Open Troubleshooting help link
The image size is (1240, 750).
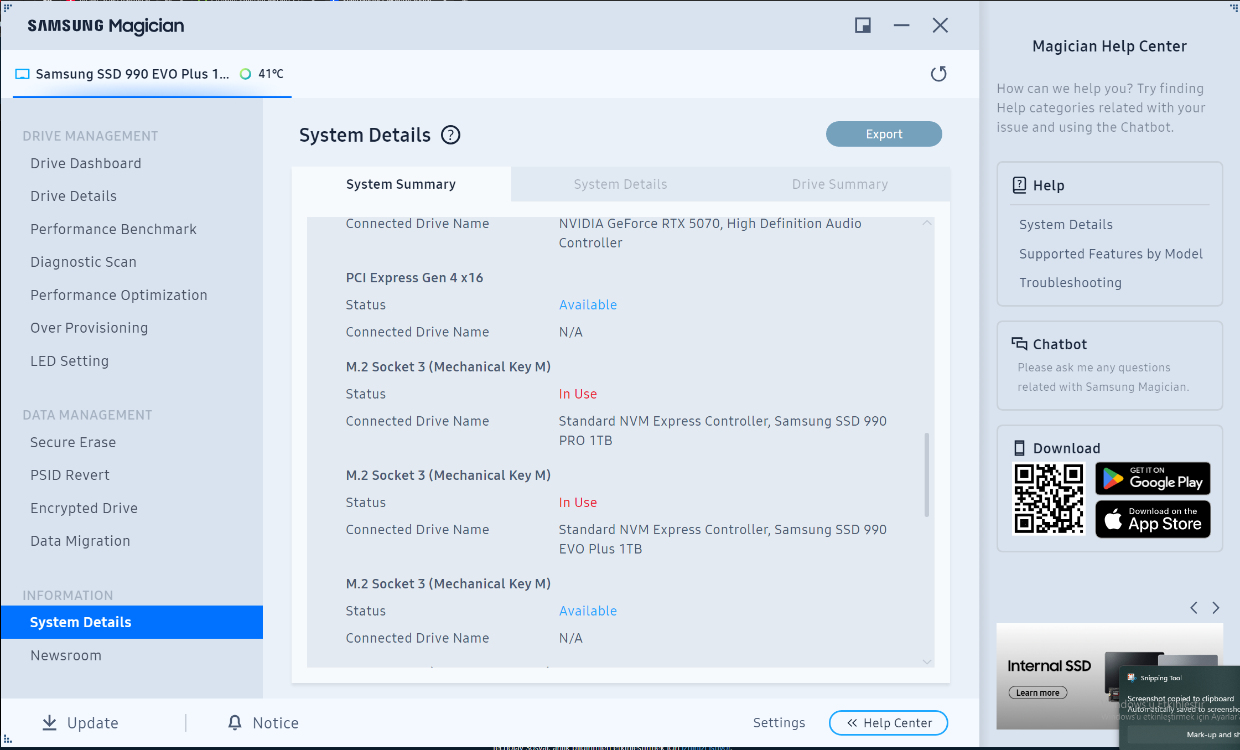[1071, 283]
